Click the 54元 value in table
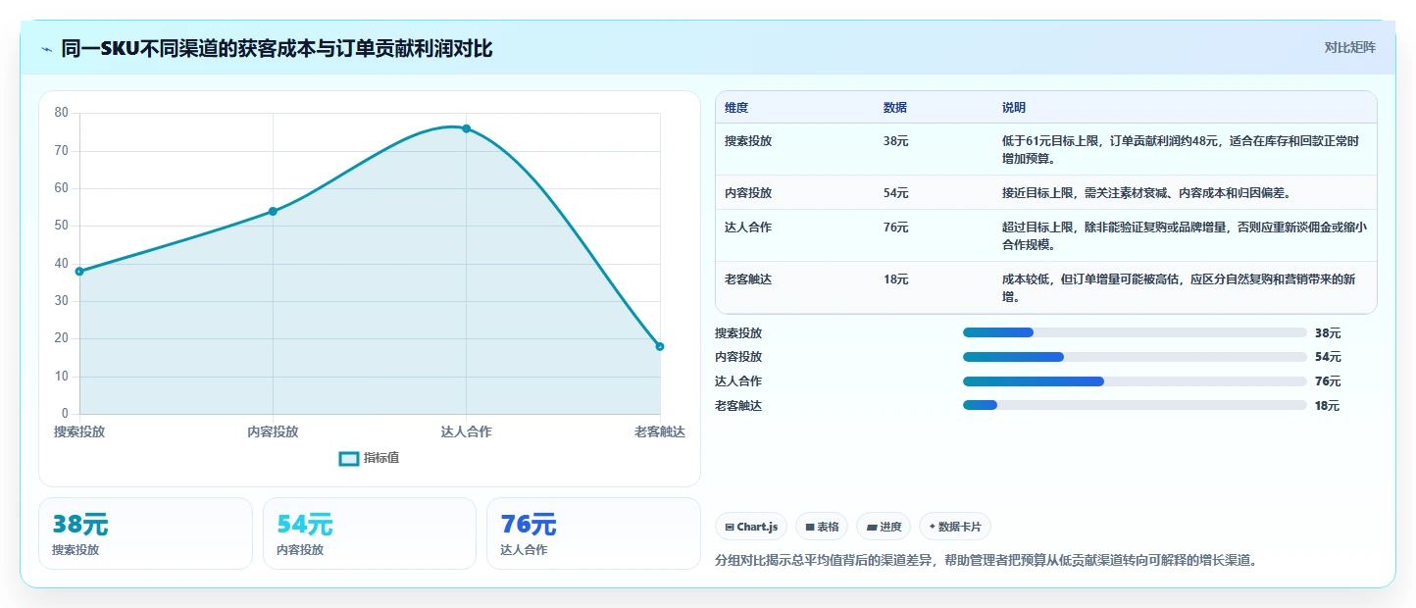Screen dimensions: 1416x608 coord(895,193)
